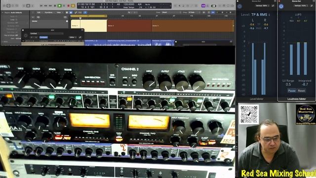This screenshot has height=178, width=316.
Task: Click the fast Rewind transport button
Action: [46, 6]
